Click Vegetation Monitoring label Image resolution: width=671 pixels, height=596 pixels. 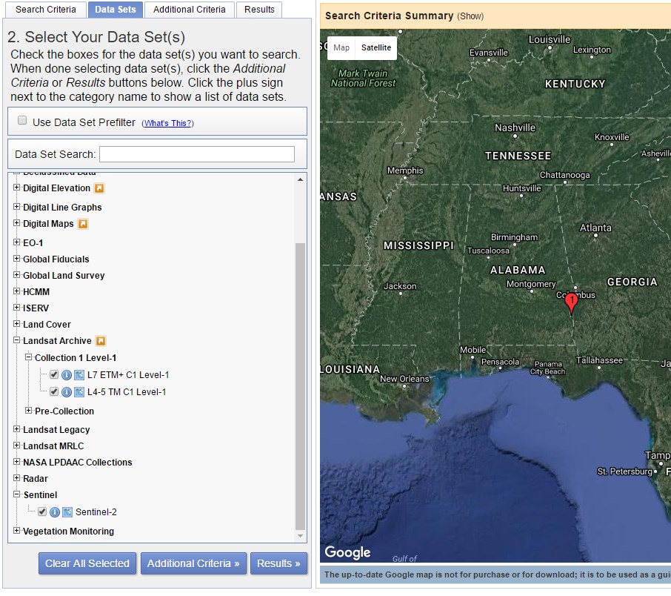(x=68, y=532)
